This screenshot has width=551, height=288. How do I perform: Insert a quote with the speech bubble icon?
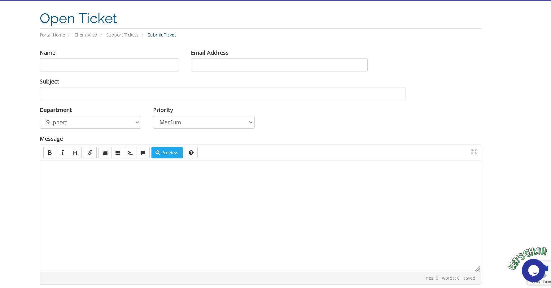143,153
